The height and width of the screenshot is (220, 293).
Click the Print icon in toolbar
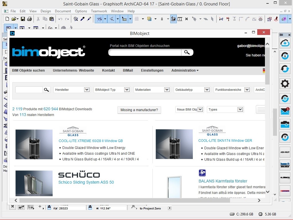click(29, 19)
